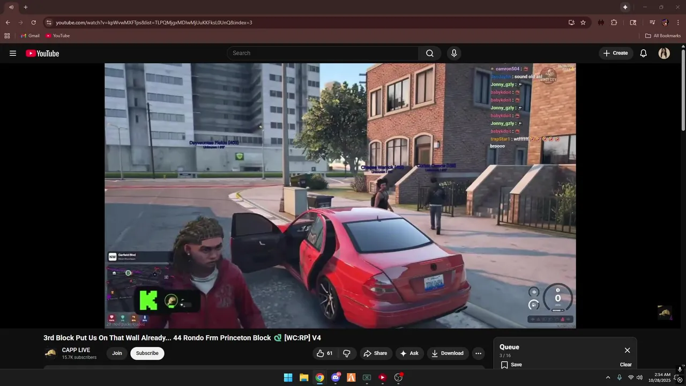Click the mini video thumbnail near the queue
The height and width of the screenshot is (386, 686).
(665, 313)
